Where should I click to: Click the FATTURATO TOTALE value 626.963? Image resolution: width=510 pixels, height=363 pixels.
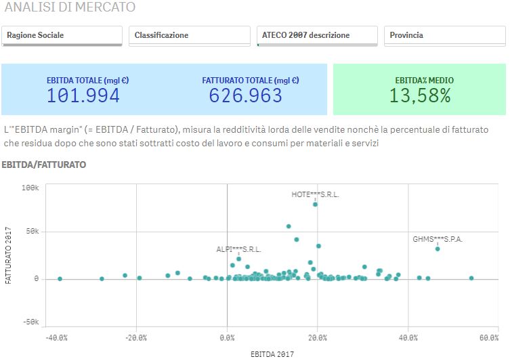click(x=245, y=96)
